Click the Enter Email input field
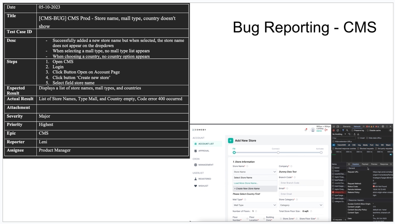395x224 pixels. click(301, 194)
